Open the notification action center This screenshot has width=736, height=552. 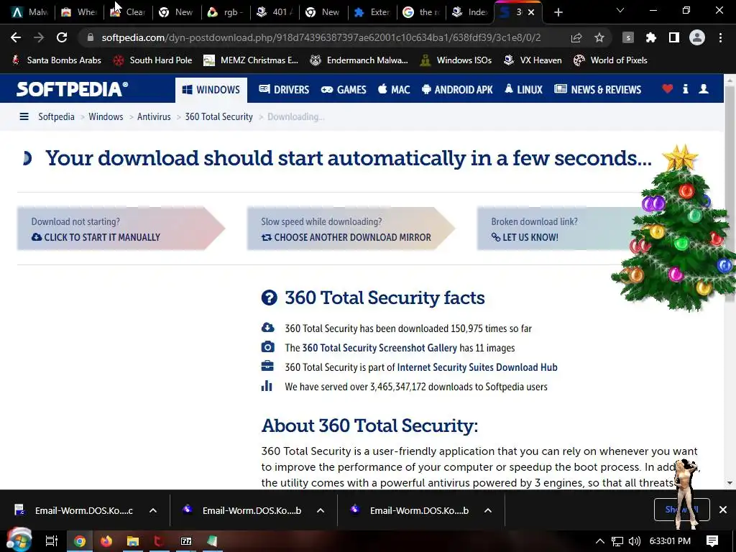(x=712, y=541)
